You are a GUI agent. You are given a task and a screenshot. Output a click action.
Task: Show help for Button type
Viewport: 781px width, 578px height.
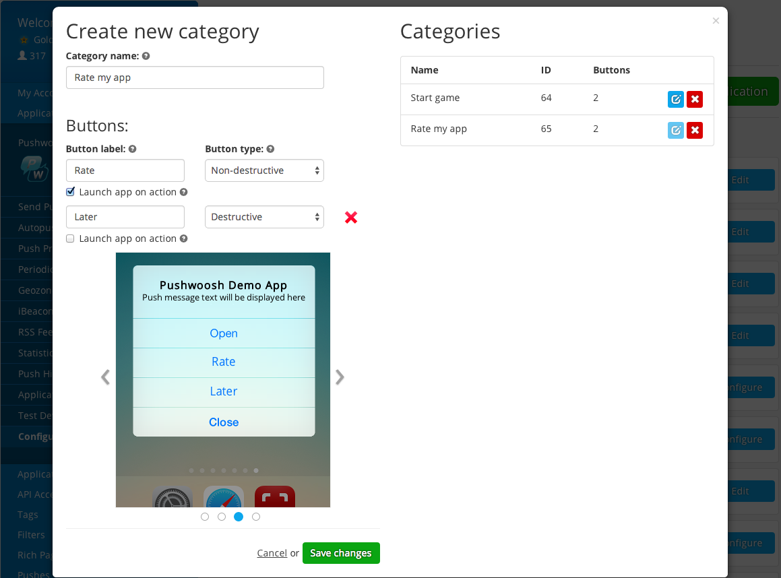270,149
